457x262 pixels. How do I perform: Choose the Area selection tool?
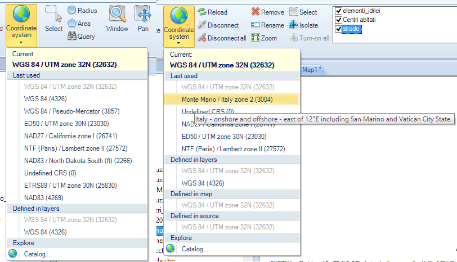coord(72,23)
